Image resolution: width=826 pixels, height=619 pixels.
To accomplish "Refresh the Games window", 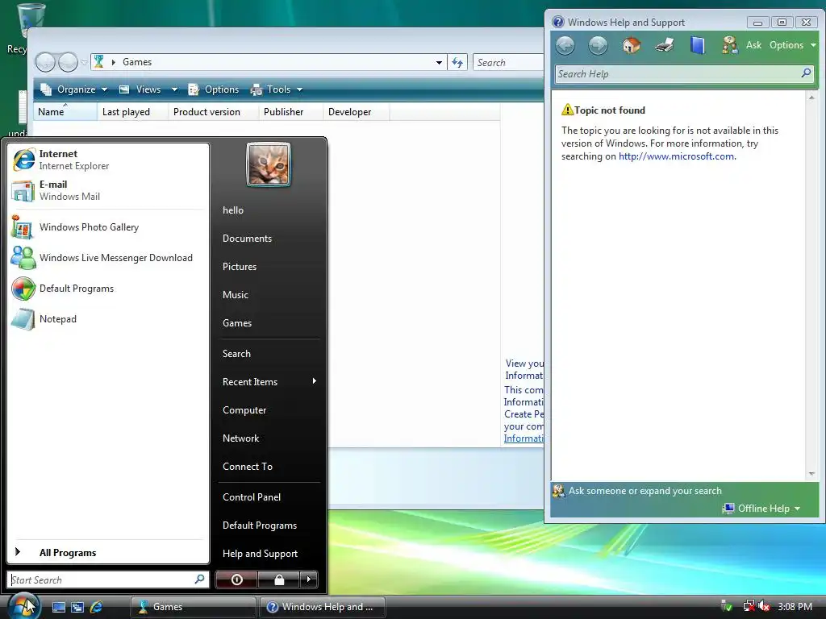I will point(457,63).
